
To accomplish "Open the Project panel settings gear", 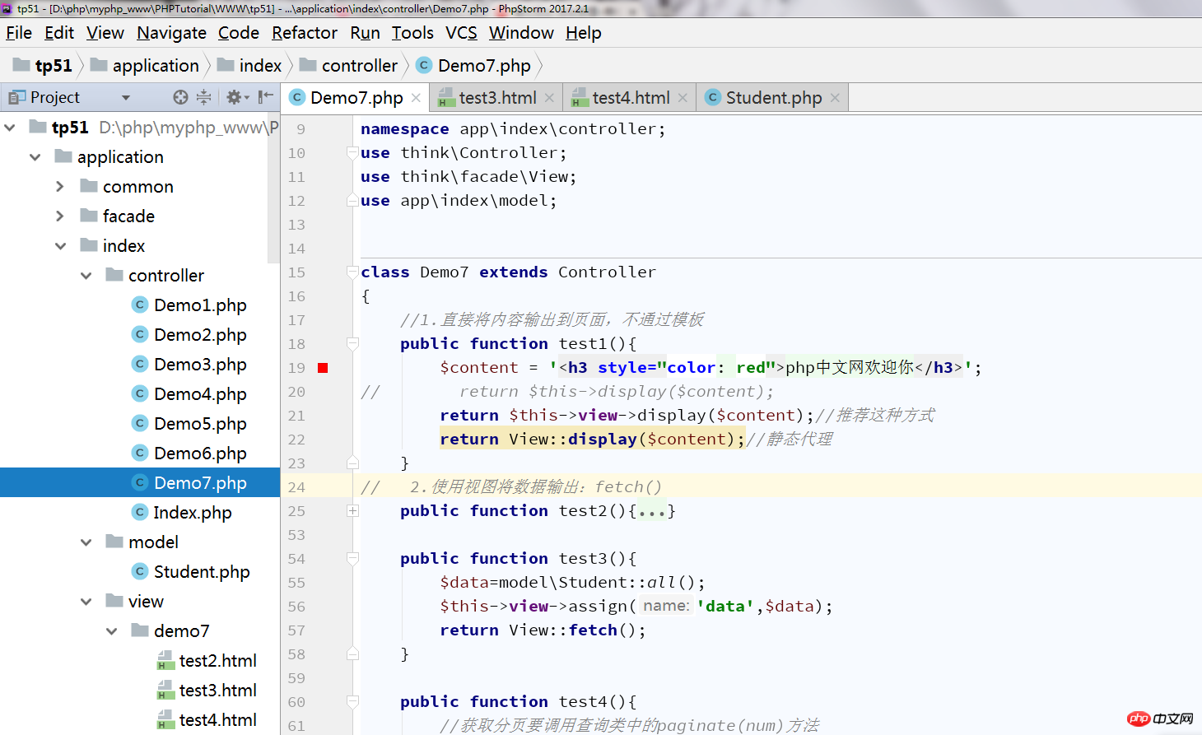I will pos(237,97).
